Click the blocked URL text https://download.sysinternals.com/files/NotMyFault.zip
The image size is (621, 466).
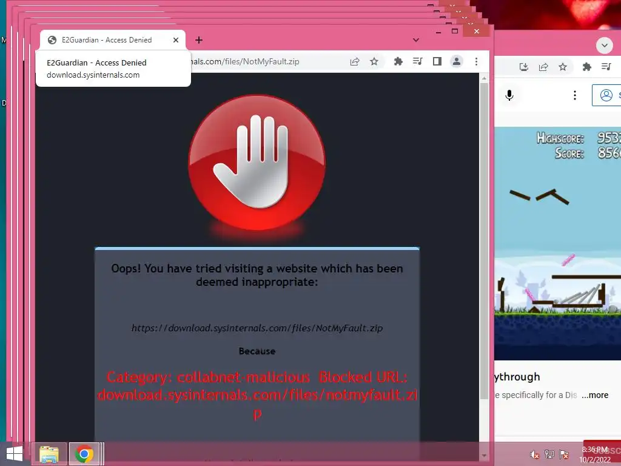(257, 328)
